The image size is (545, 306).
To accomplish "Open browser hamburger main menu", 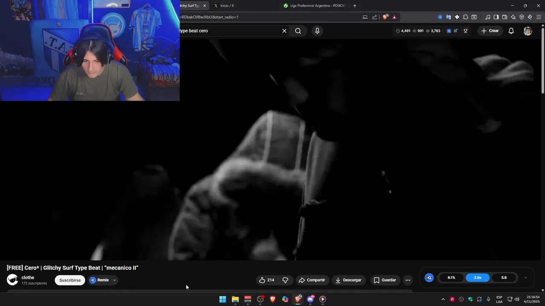I will (539, 17).
